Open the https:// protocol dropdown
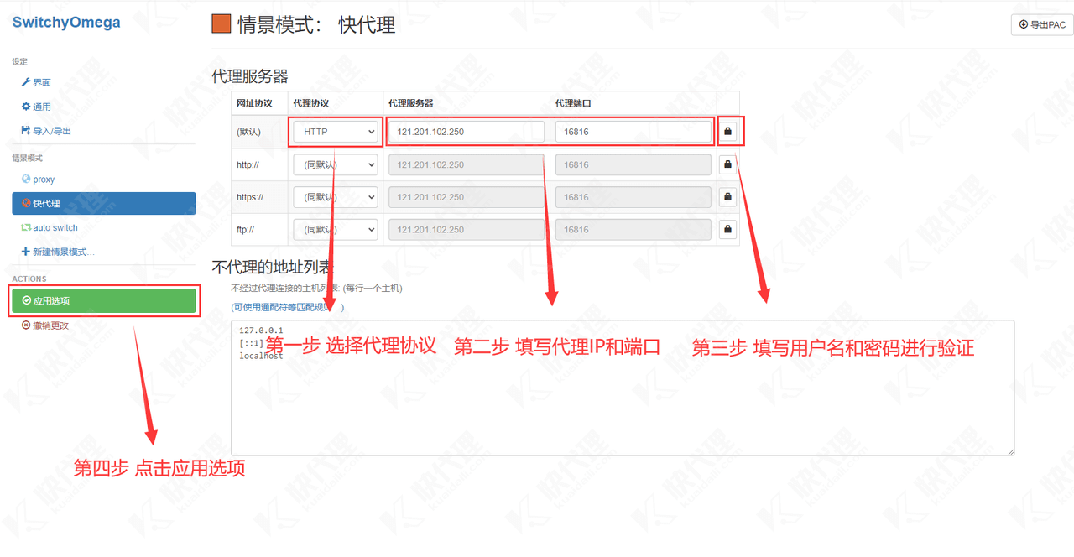Image resolution: width=1074 pixels, height=557 pixels. click(336, 197)
